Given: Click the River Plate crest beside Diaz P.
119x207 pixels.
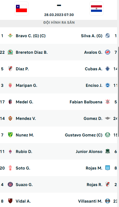Looking at the screenshot, I should tap(10, 69).
